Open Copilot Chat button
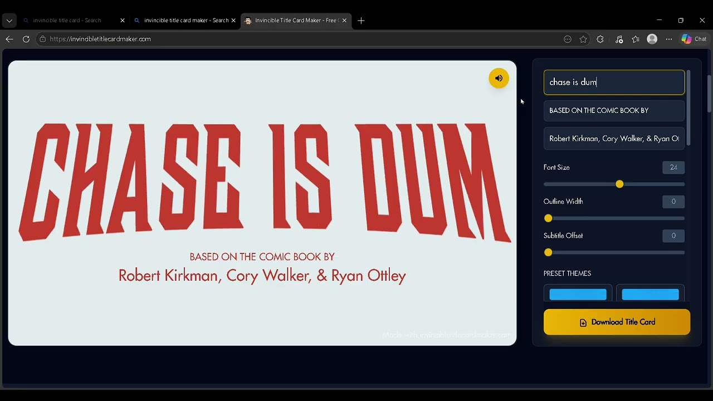Viewport: 713px width, 401px height. tap(694, 39)
